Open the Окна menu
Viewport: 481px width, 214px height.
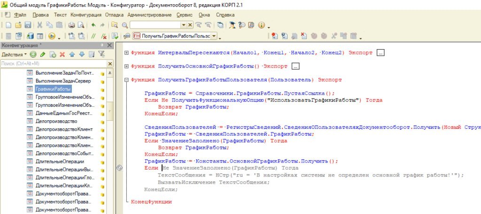click(204, 15)
